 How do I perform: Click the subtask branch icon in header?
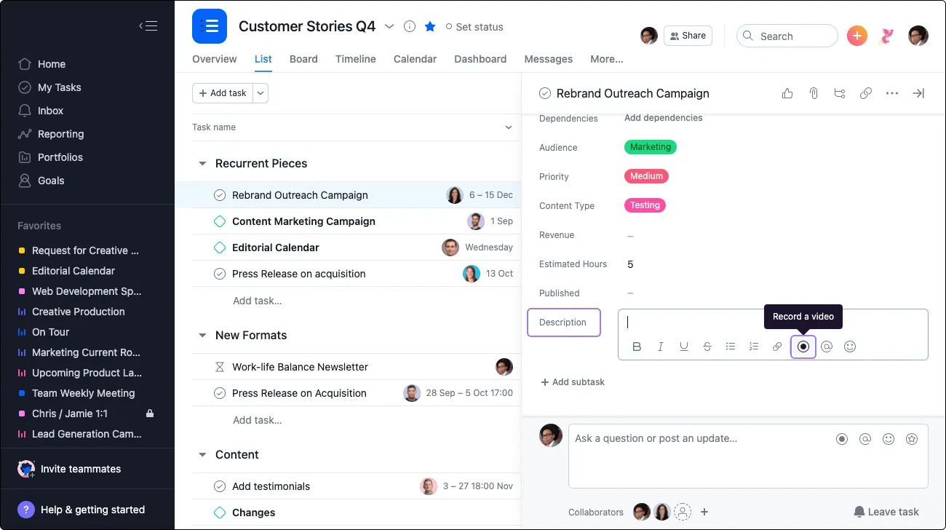840,93
